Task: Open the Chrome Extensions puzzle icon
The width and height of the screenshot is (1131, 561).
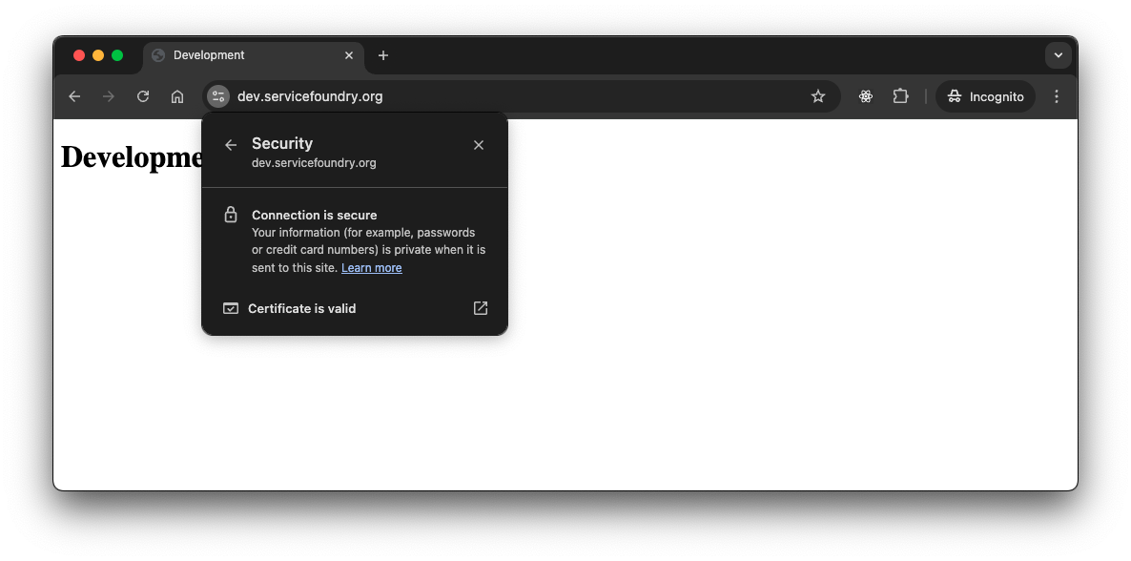Action: point(900,95)
